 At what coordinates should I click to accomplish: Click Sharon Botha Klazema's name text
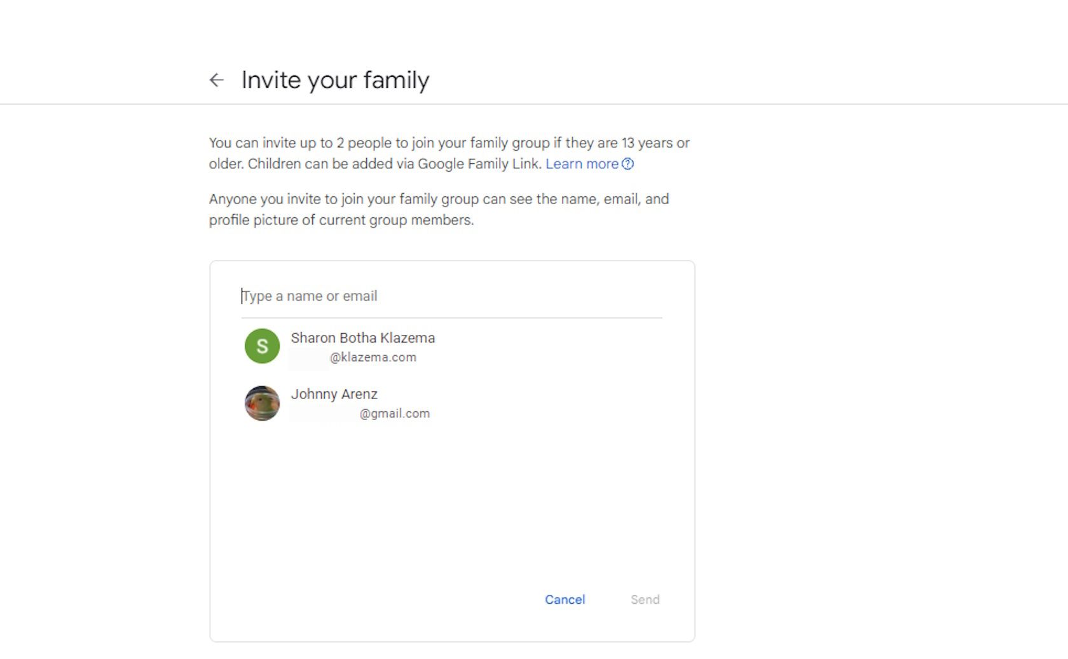coord(363,338)
